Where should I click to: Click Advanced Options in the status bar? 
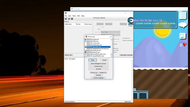tap(69, 102)
